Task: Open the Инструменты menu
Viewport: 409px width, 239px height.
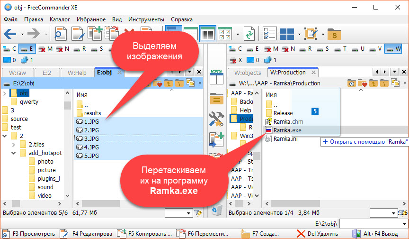Action: [x=146, y=19]
